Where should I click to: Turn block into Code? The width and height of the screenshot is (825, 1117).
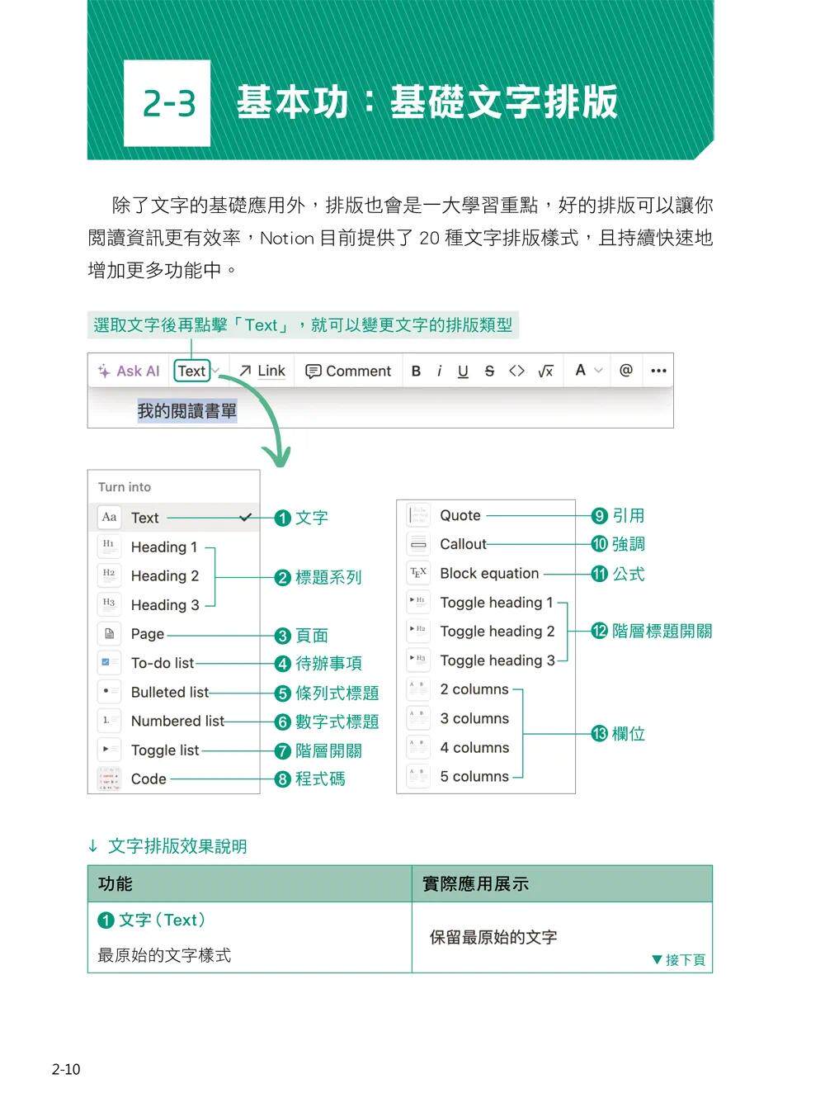174,779
